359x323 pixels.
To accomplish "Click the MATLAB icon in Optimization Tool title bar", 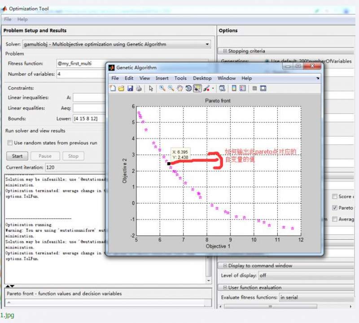I will click(x=4, y=9).
